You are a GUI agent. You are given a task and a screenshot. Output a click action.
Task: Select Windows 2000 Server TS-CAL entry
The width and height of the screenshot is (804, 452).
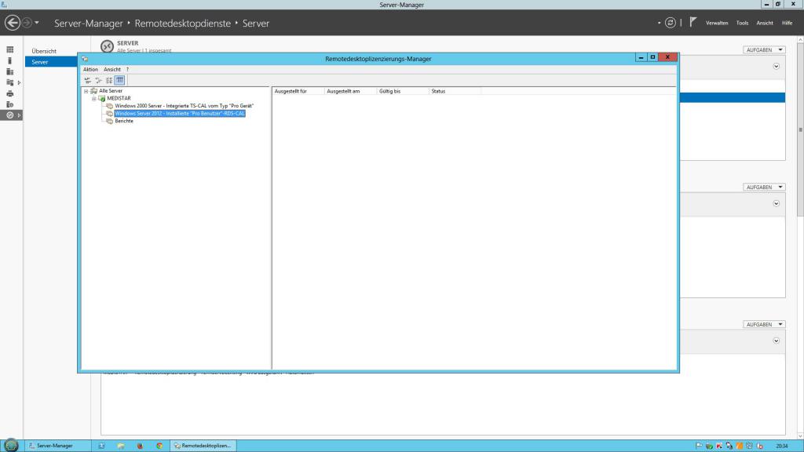pyautogui.click(x=184, y=106)
